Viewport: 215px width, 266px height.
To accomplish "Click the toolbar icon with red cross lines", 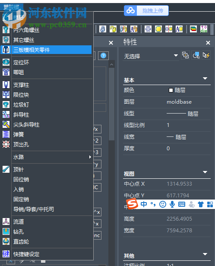I will coord(169,29).
